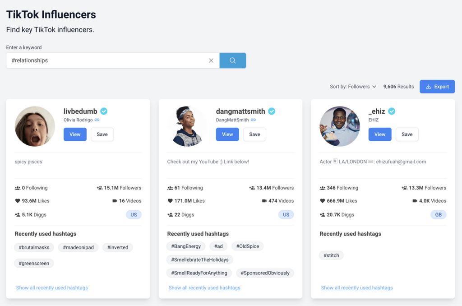Click the magnifying glass search button
This screenshot has width=462, height=306.
coord(233,60)
